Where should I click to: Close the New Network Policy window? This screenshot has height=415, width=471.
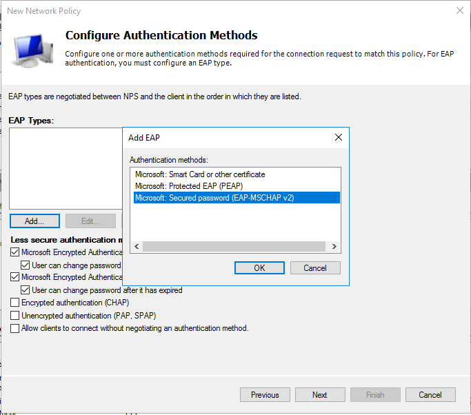[x=459, y=10]
